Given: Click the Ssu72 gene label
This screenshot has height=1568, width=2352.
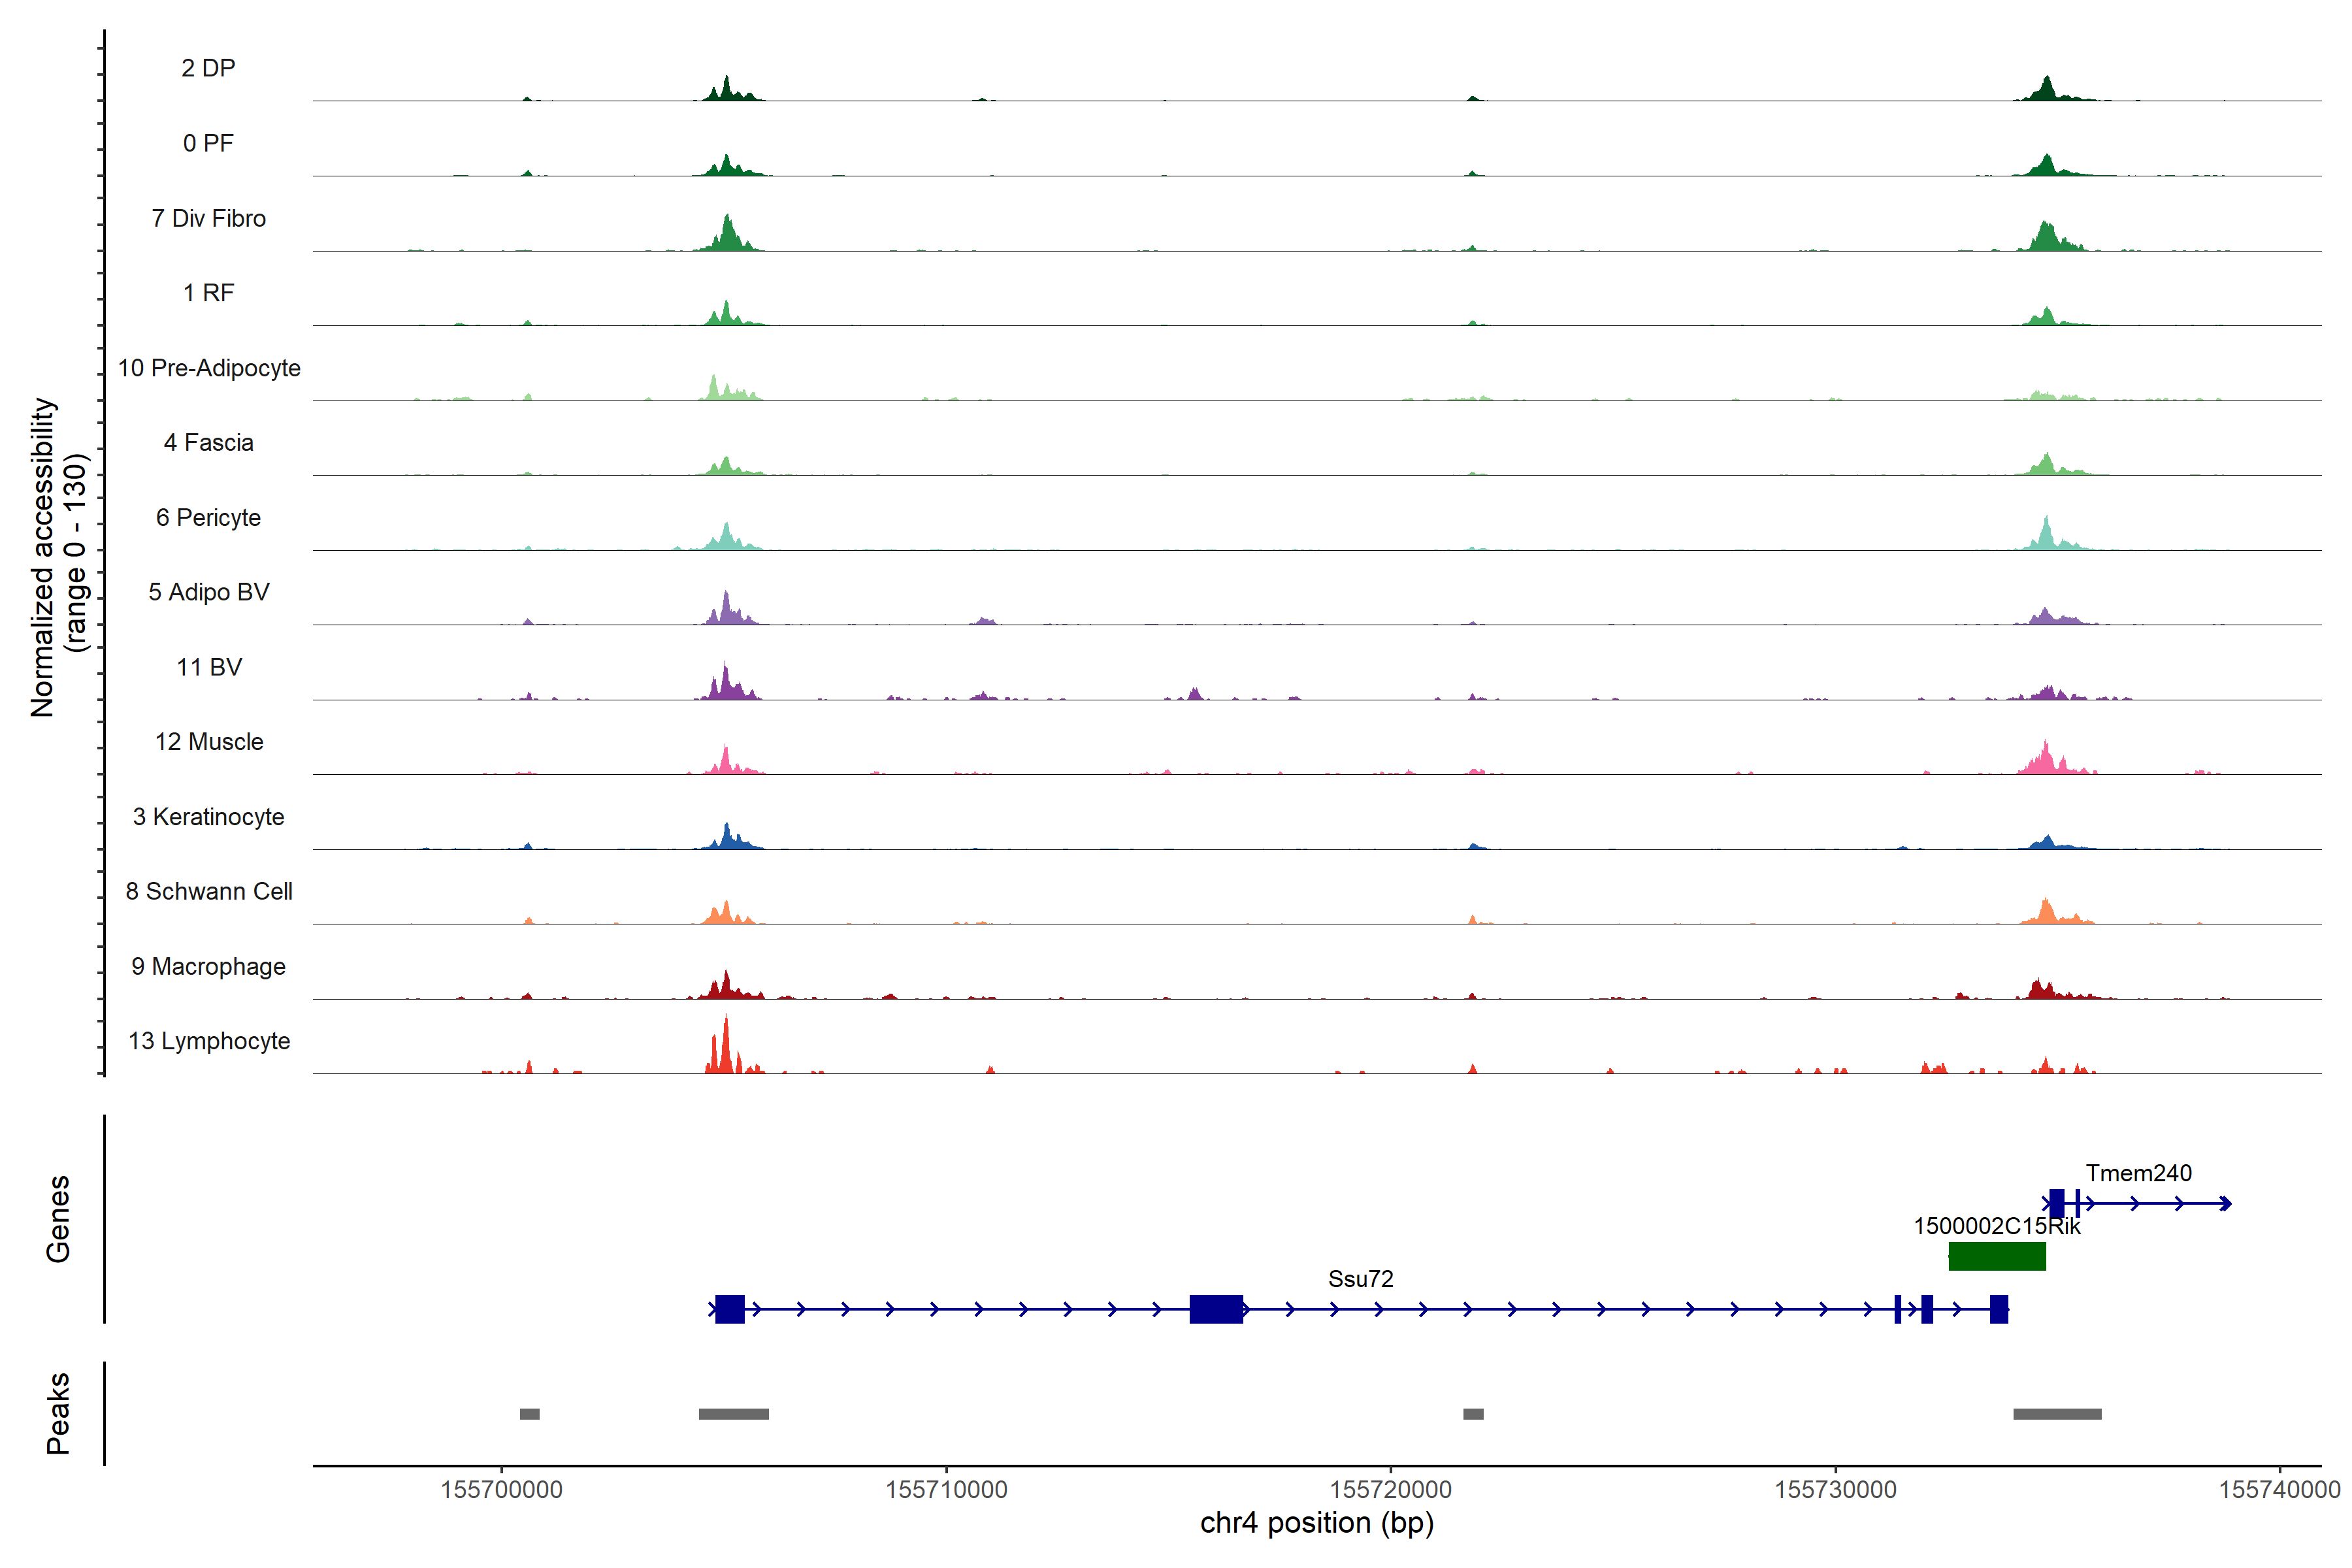Looking at the screenshot, I should point(1360,1279).
